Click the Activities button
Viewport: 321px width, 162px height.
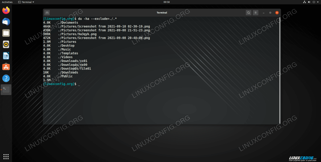7,2
